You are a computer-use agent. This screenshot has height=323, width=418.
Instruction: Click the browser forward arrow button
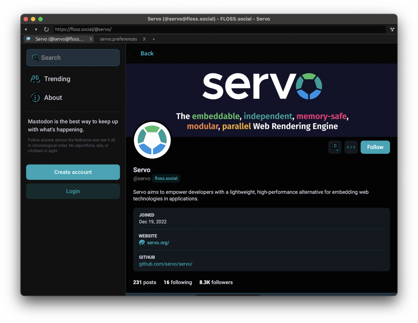click(36, 29)
